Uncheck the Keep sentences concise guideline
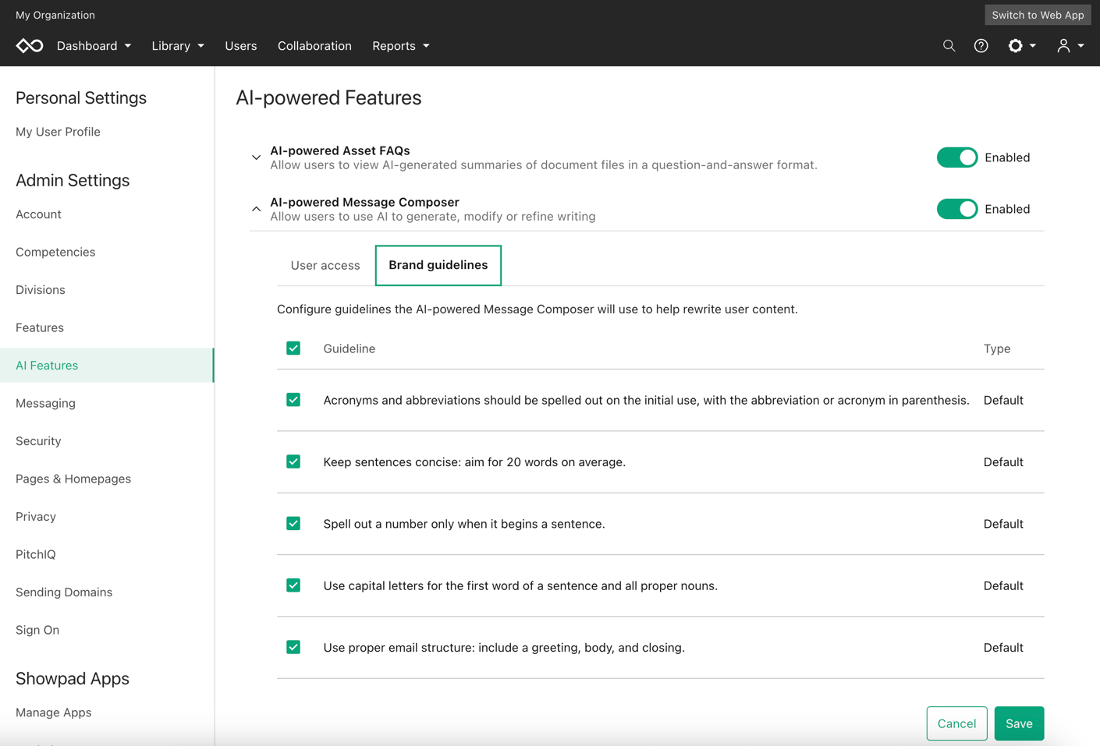1100x746 pixels. (x=293, y=461)
